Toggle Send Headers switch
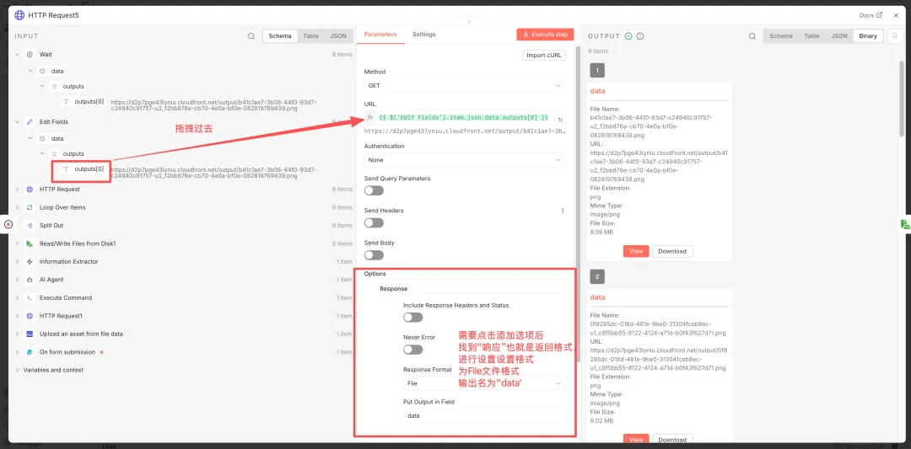The width and height of the screenshot is (911, 449). pos(374,222)
